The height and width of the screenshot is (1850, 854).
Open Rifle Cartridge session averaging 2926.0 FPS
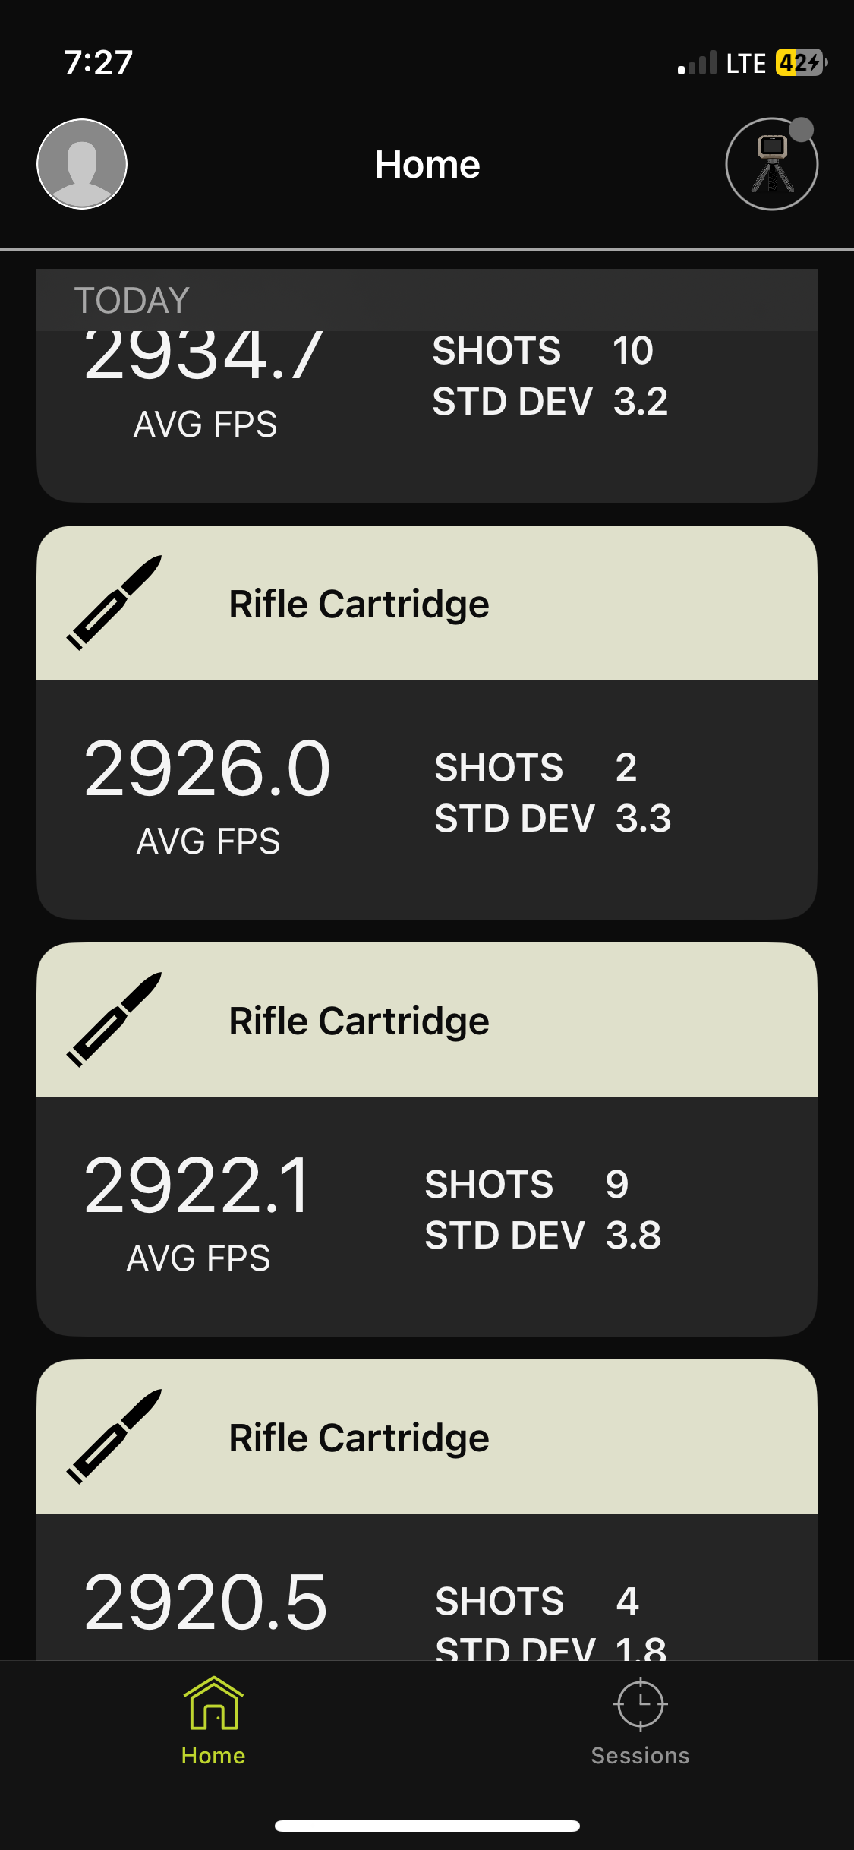point(359,605)
